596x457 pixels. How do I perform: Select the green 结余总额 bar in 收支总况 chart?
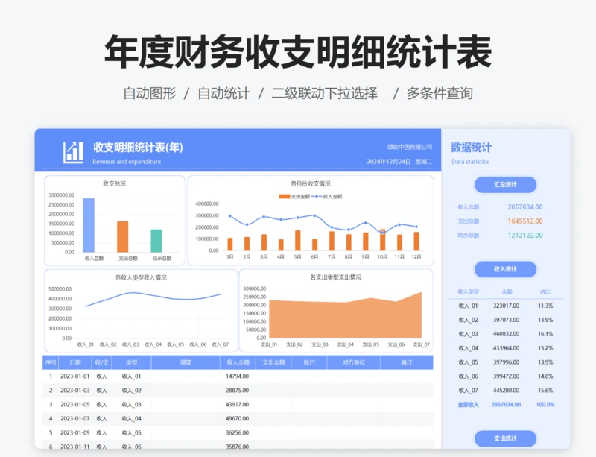point(156,241)
